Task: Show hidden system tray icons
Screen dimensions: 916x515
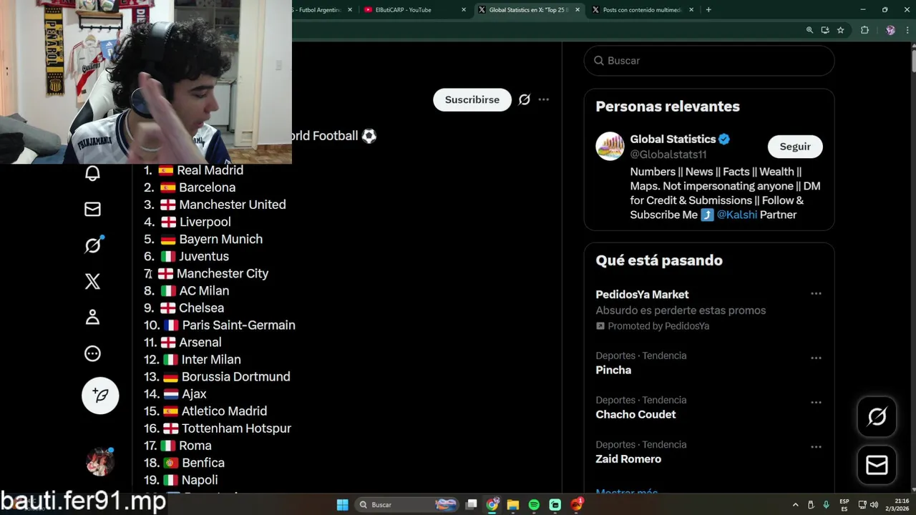Action: coord(795,505)
